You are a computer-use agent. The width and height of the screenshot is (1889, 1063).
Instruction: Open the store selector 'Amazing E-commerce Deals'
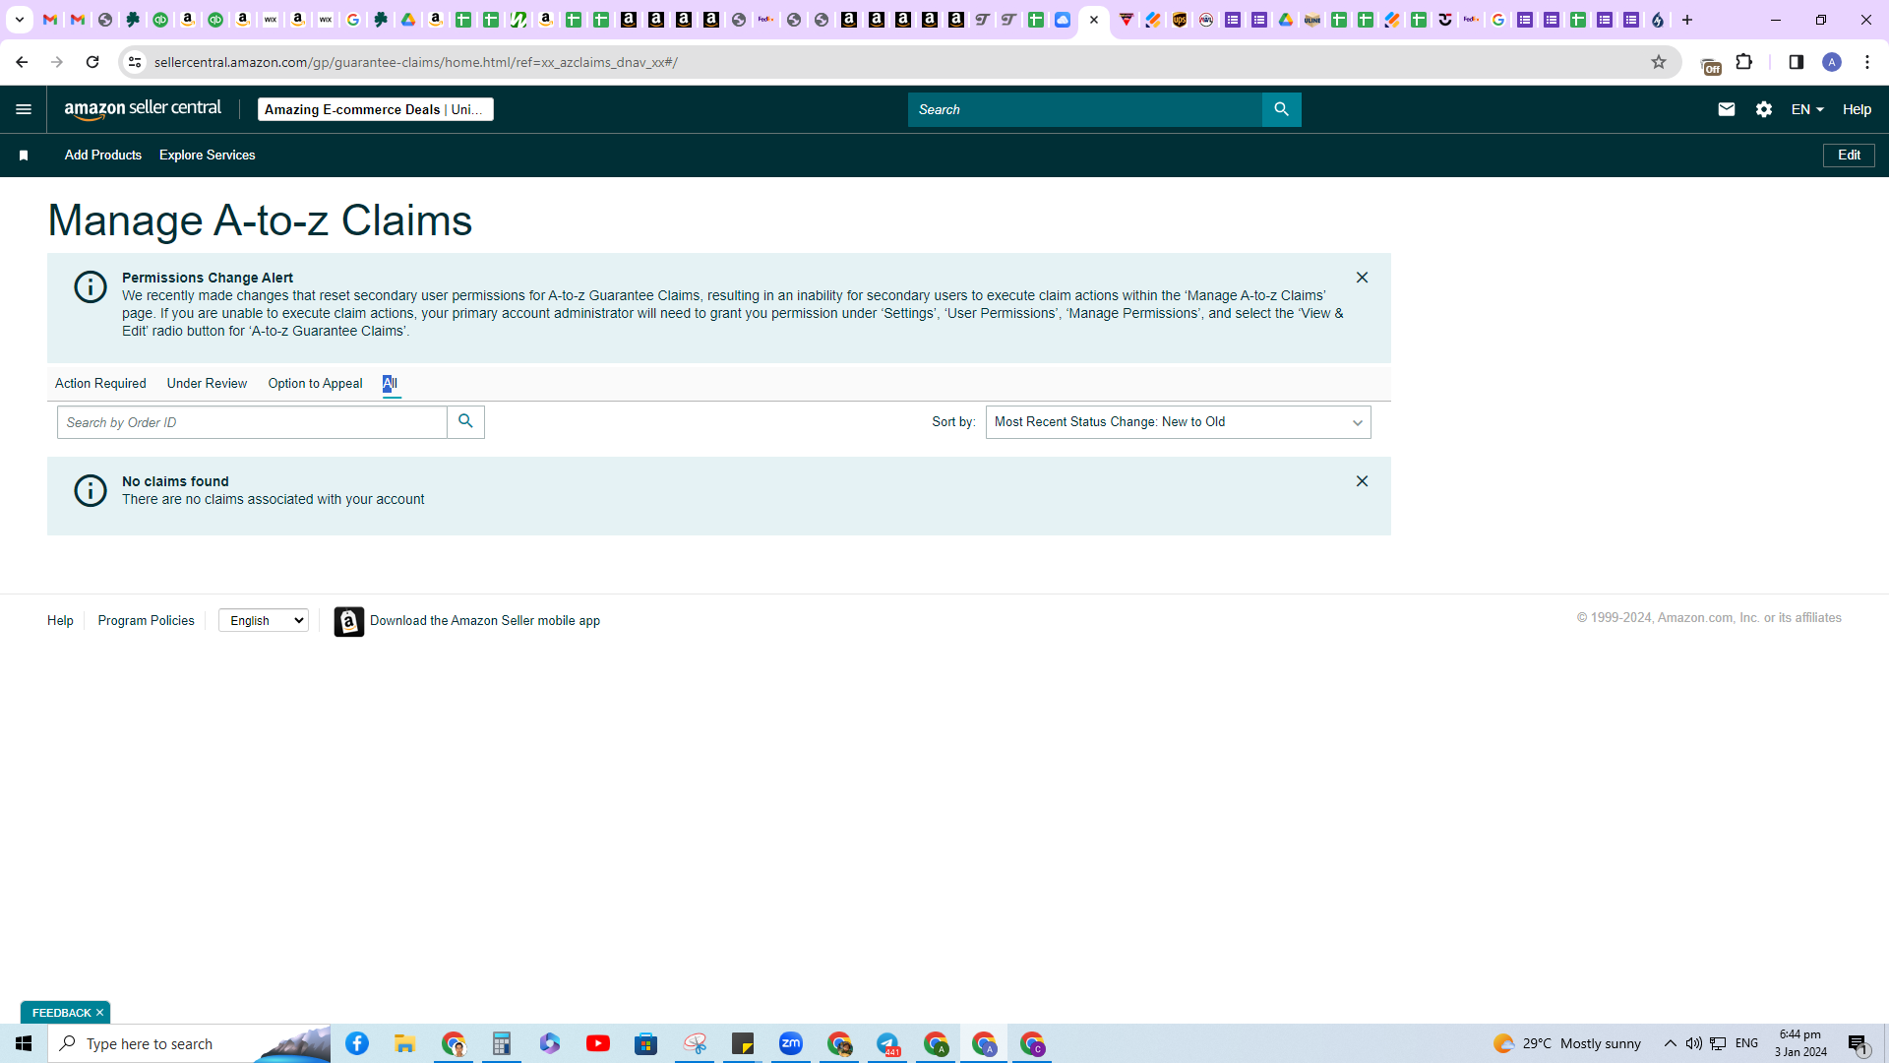click(376, 109)
